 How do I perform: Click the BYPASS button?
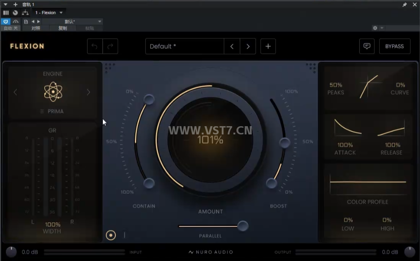(x=394, y=46)
